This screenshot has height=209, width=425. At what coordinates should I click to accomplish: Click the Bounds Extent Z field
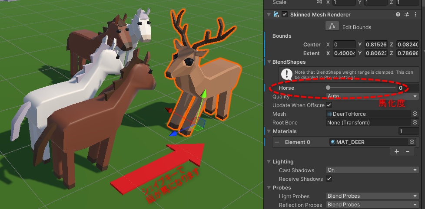[408, 53]
